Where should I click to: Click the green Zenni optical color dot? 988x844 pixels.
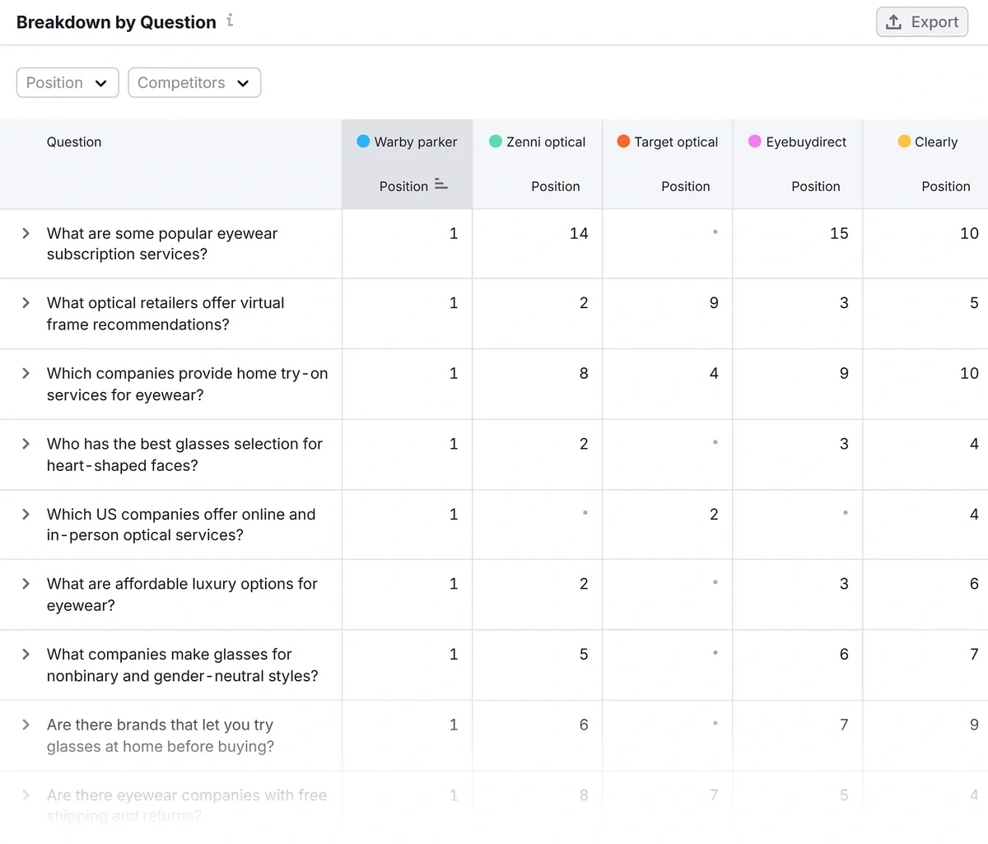pyautogui.click(x=496, y=141)
